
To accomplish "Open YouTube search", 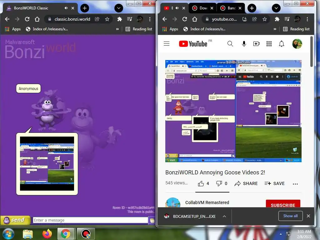I will point(230,43).
